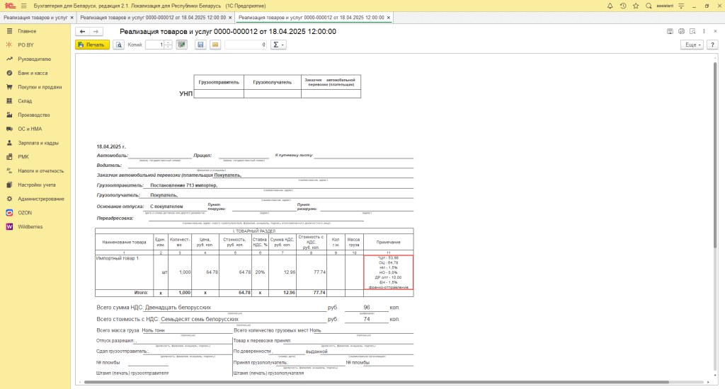
Task: Click Постановление 713 импортер text
Action: 183,185
